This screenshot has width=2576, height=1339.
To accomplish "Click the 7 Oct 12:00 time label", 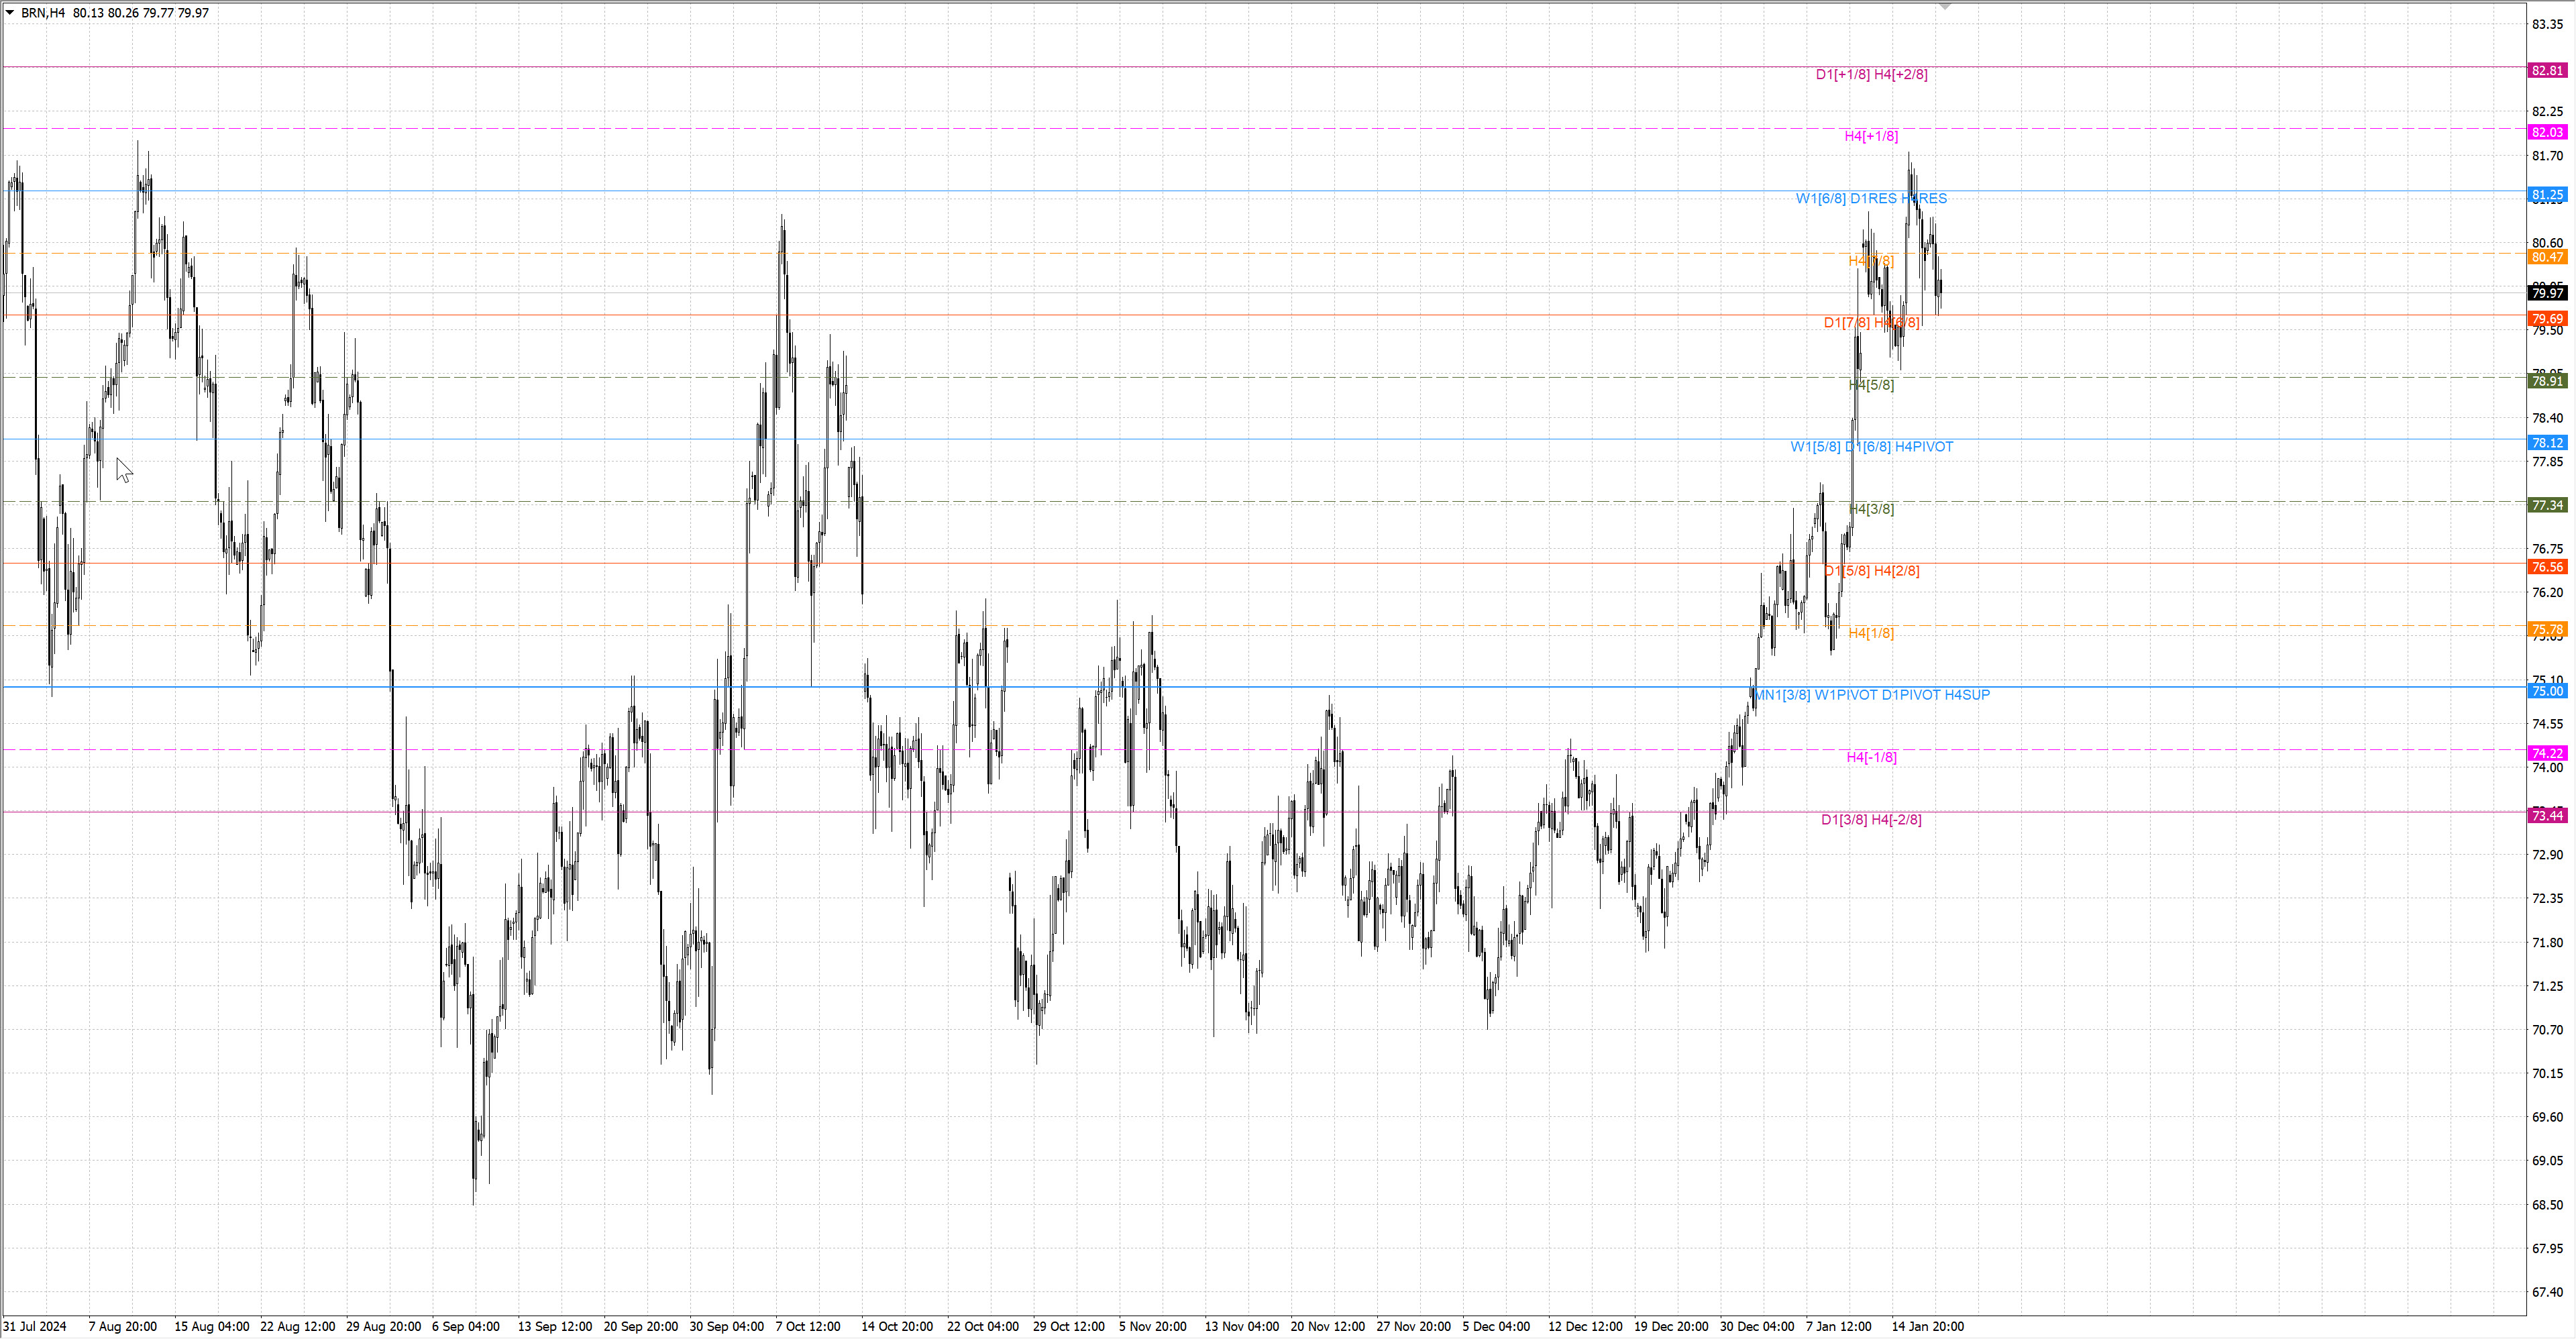I will [x=807, y=1326].
